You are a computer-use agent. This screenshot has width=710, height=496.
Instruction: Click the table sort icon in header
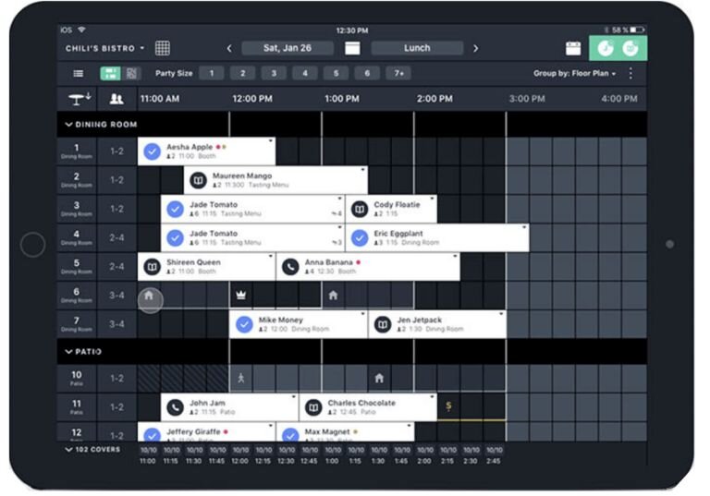pos(76,98)
